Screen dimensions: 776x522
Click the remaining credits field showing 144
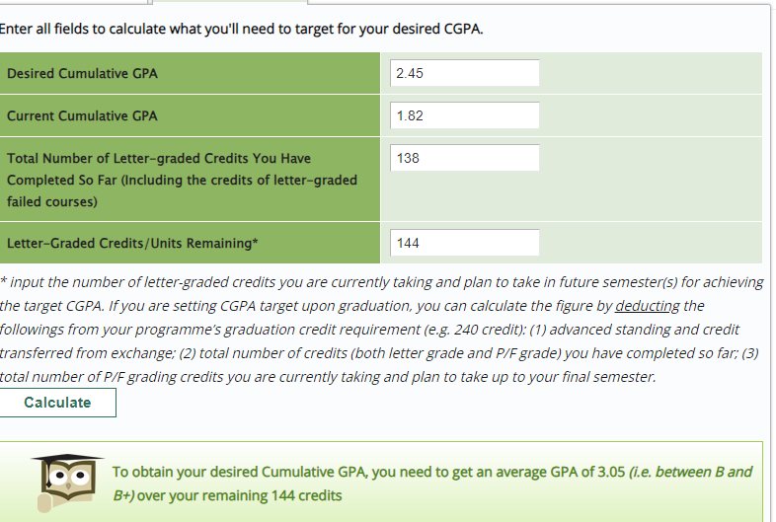pos(465,243)
